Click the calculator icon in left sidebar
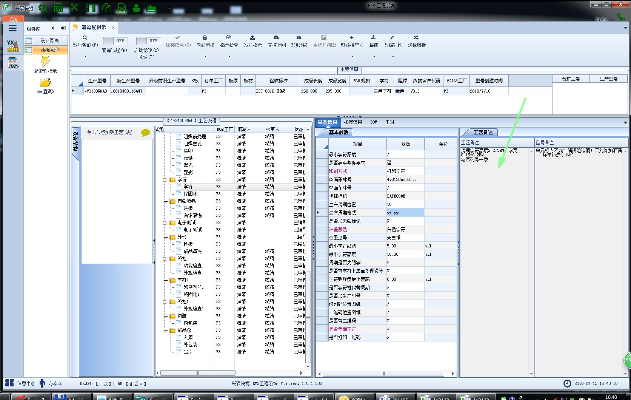The height and width of the screenshot is (400, 631). [13, 63]
